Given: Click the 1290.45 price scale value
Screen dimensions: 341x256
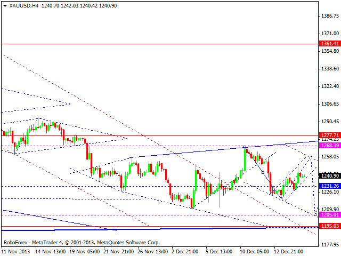Looking at the screenshot, I should (330, 122).
